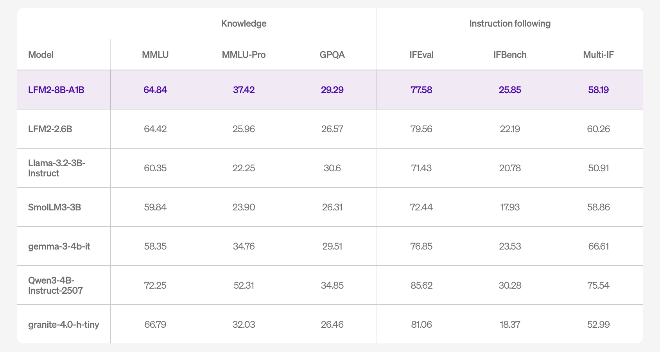The height and width of the screenshot is (352, 660).
Task: Click the MMLU-Pro column header
Action: (244, 55)
